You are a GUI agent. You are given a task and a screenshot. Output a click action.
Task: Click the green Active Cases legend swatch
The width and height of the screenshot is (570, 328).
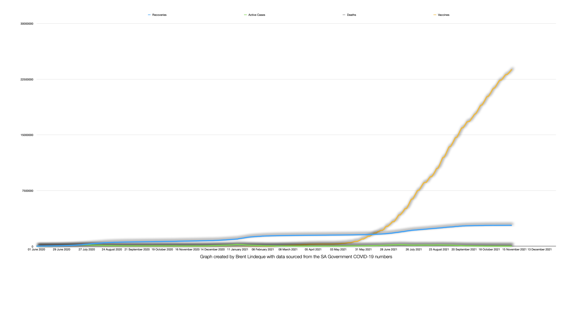[x=245, y=15]
